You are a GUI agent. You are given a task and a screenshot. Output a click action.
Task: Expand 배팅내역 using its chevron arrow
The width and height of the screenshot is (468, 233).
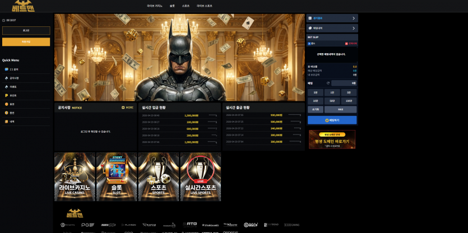point(354,28)
